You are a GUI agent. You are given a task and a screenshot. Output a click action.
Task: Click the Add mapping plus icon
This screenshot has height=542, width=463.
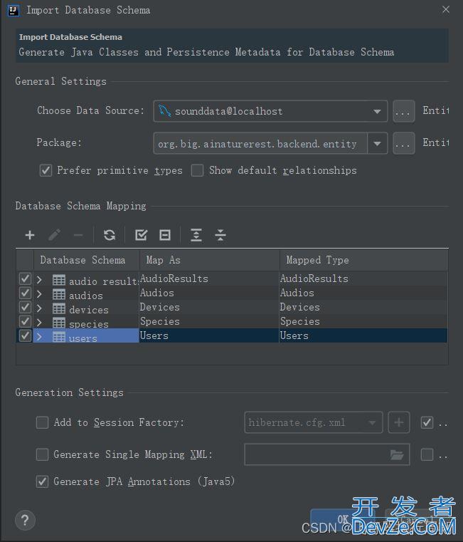30,236
